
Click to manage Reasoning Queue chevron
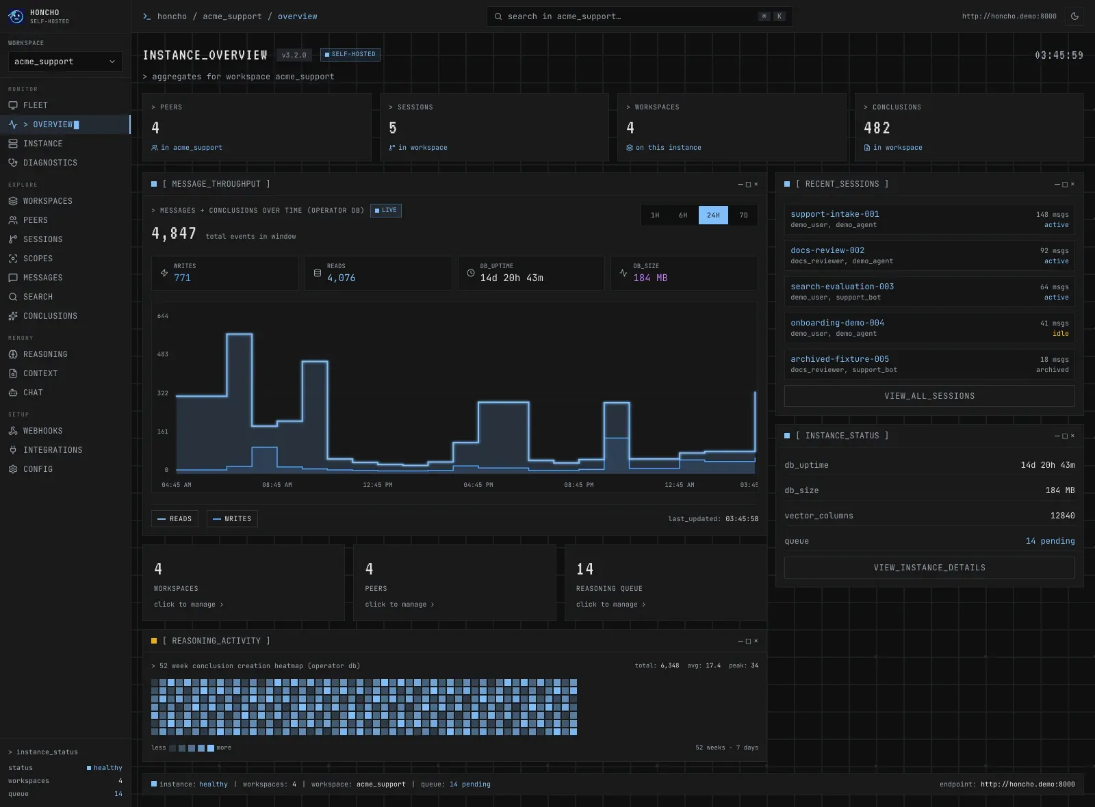coord(644,605)
